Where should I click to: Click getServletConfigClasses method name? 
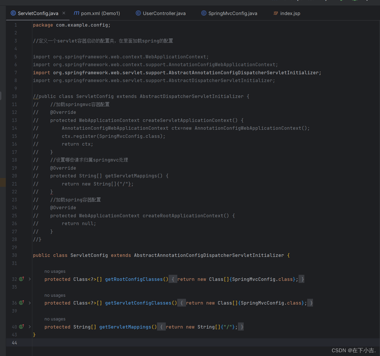(138, 303)
